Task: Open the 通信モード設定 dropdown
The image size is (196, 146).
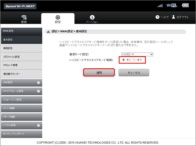Action: (137, 54)
